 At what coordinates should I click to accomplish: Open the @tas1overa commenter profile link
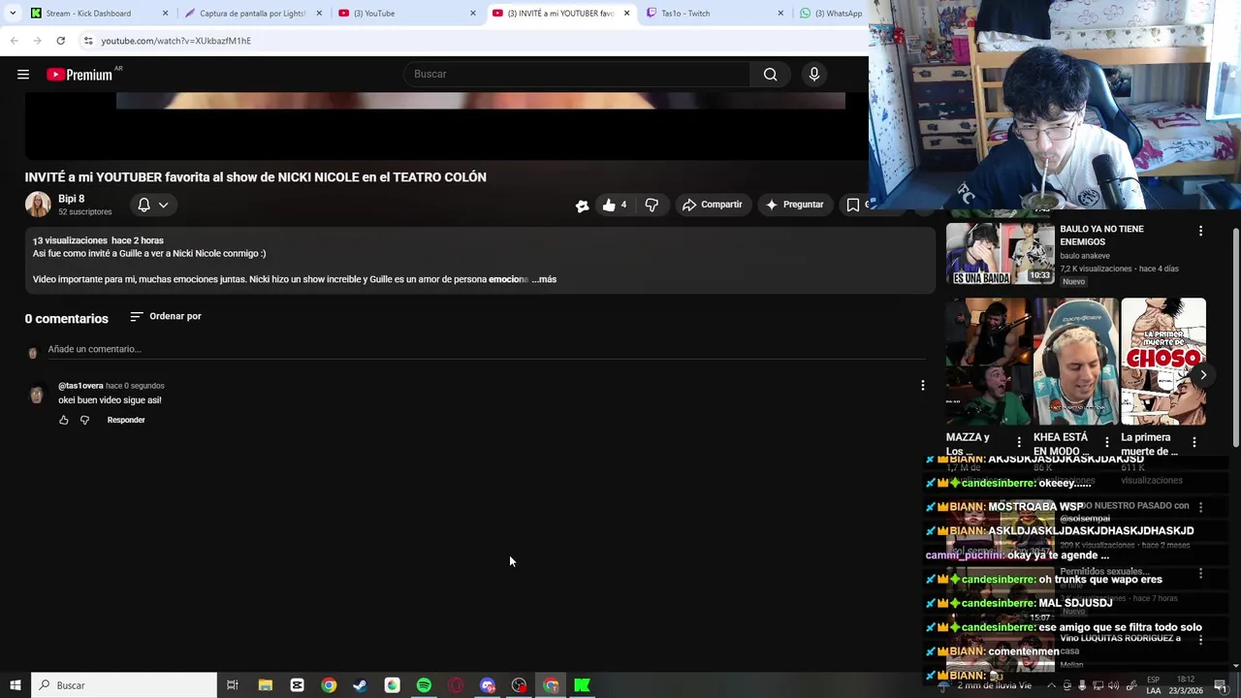click(80, 386)
